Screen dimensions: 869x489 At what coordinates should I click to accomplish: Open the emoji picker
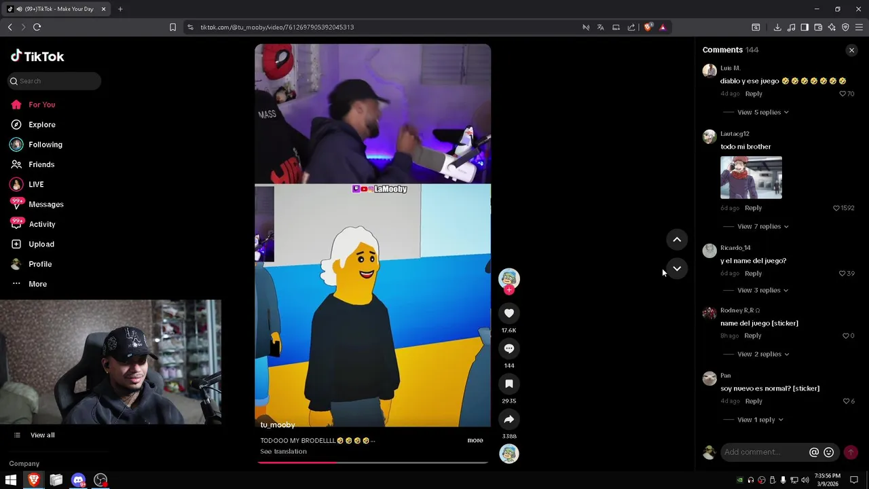pos(829,452)
